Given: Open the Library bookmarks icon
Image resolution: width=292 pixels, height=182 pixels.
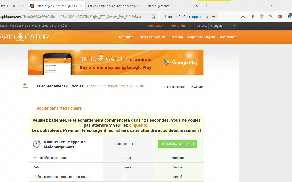Looking at the screenshot, I should pos(252,16).
